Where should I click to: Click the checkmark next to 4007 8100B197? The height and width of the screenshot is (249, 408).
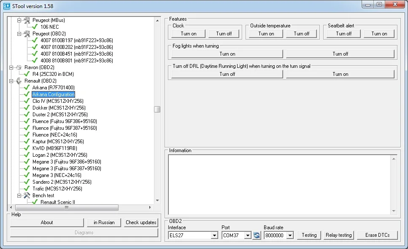[35, 40]
